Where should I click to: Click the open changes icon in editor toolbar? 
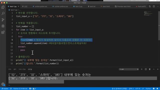point(150,6)
